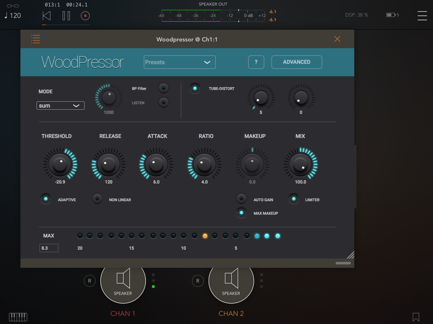The image size is (433, 324).
Task: Click the ratio value 4.0
Action: (x=204, y=182)
